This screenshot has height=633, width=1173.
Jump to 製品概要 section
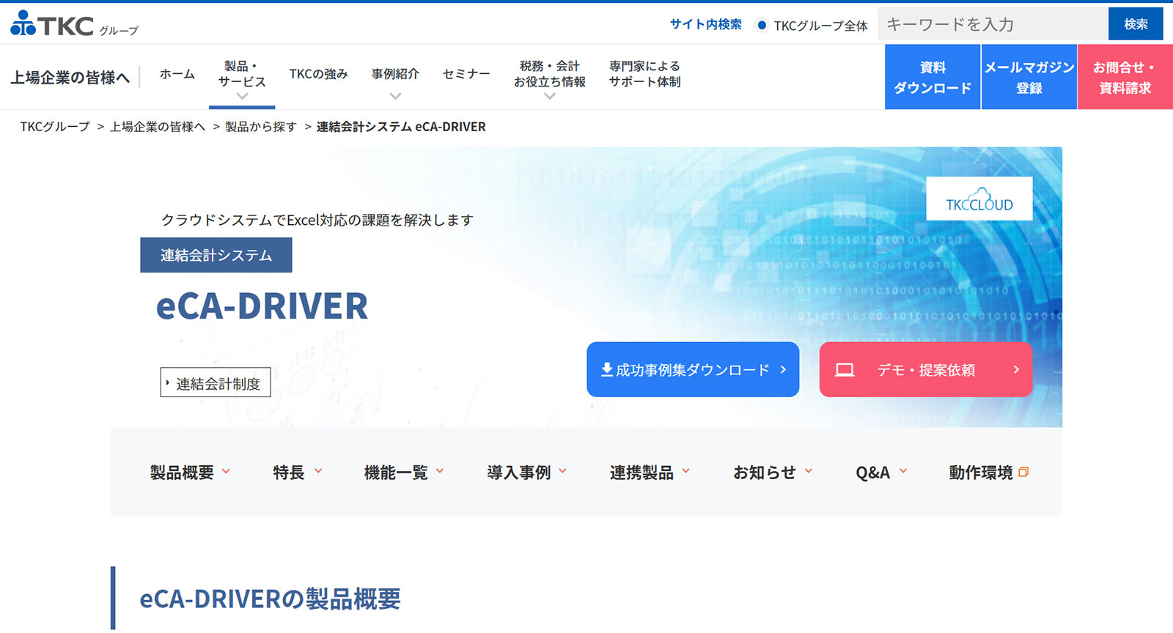pyautogui.click(x=182, y=473)
